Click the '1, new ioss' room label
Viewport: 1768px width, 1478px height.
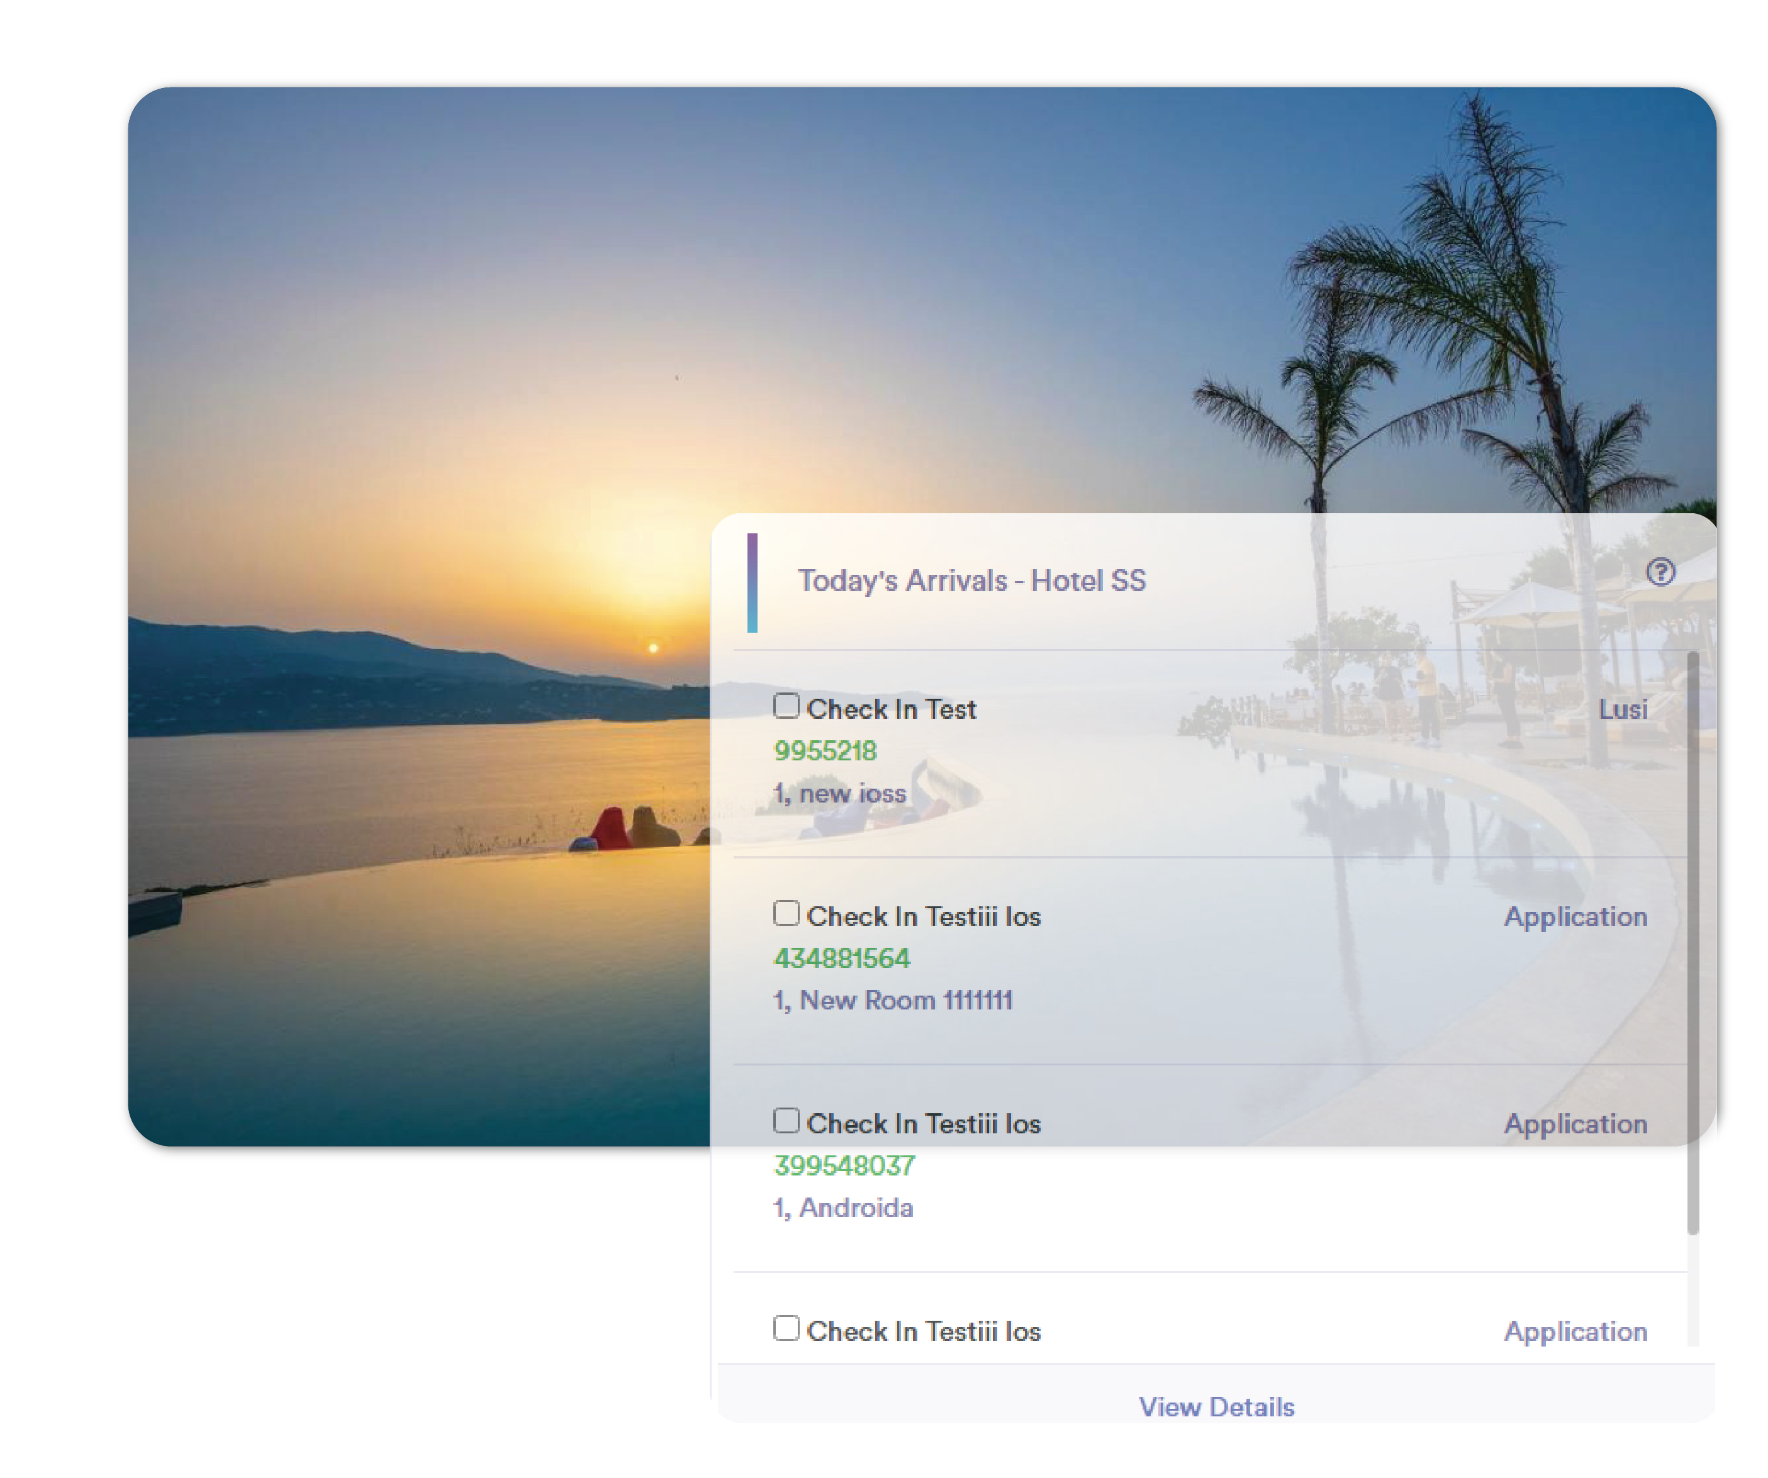pyautogui.click(x=839, y=793)
